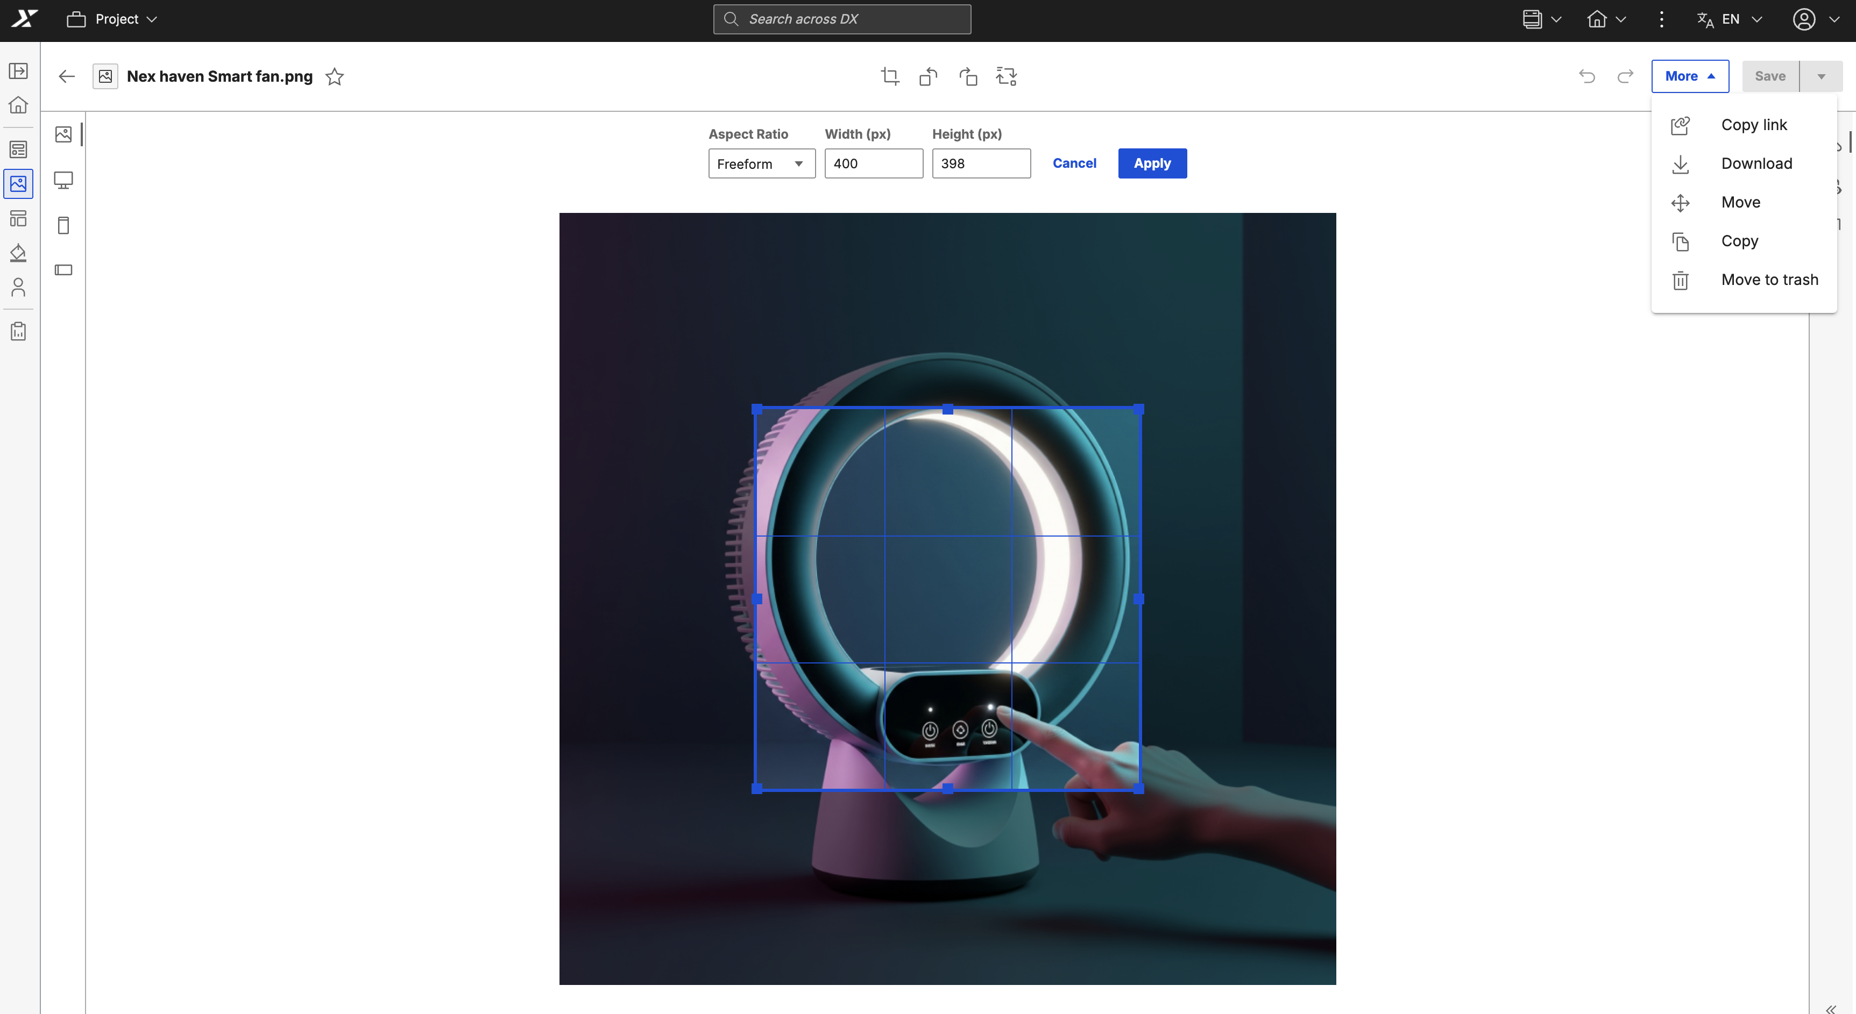1856x1014 pixels.
Task: Click the redo arrow
Action: pos(1625,76)
